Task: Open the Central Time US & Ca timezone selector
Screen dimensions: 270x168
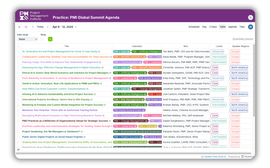Action: [x=215, y=157]
